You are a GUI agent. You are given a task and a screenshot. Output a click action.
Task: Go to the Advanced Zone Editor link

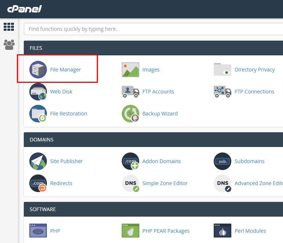[259, 183]
